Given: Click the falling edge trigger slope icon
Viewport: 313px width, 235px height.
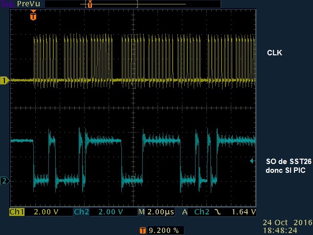Looking at the screenshot, I should [218, 212].
